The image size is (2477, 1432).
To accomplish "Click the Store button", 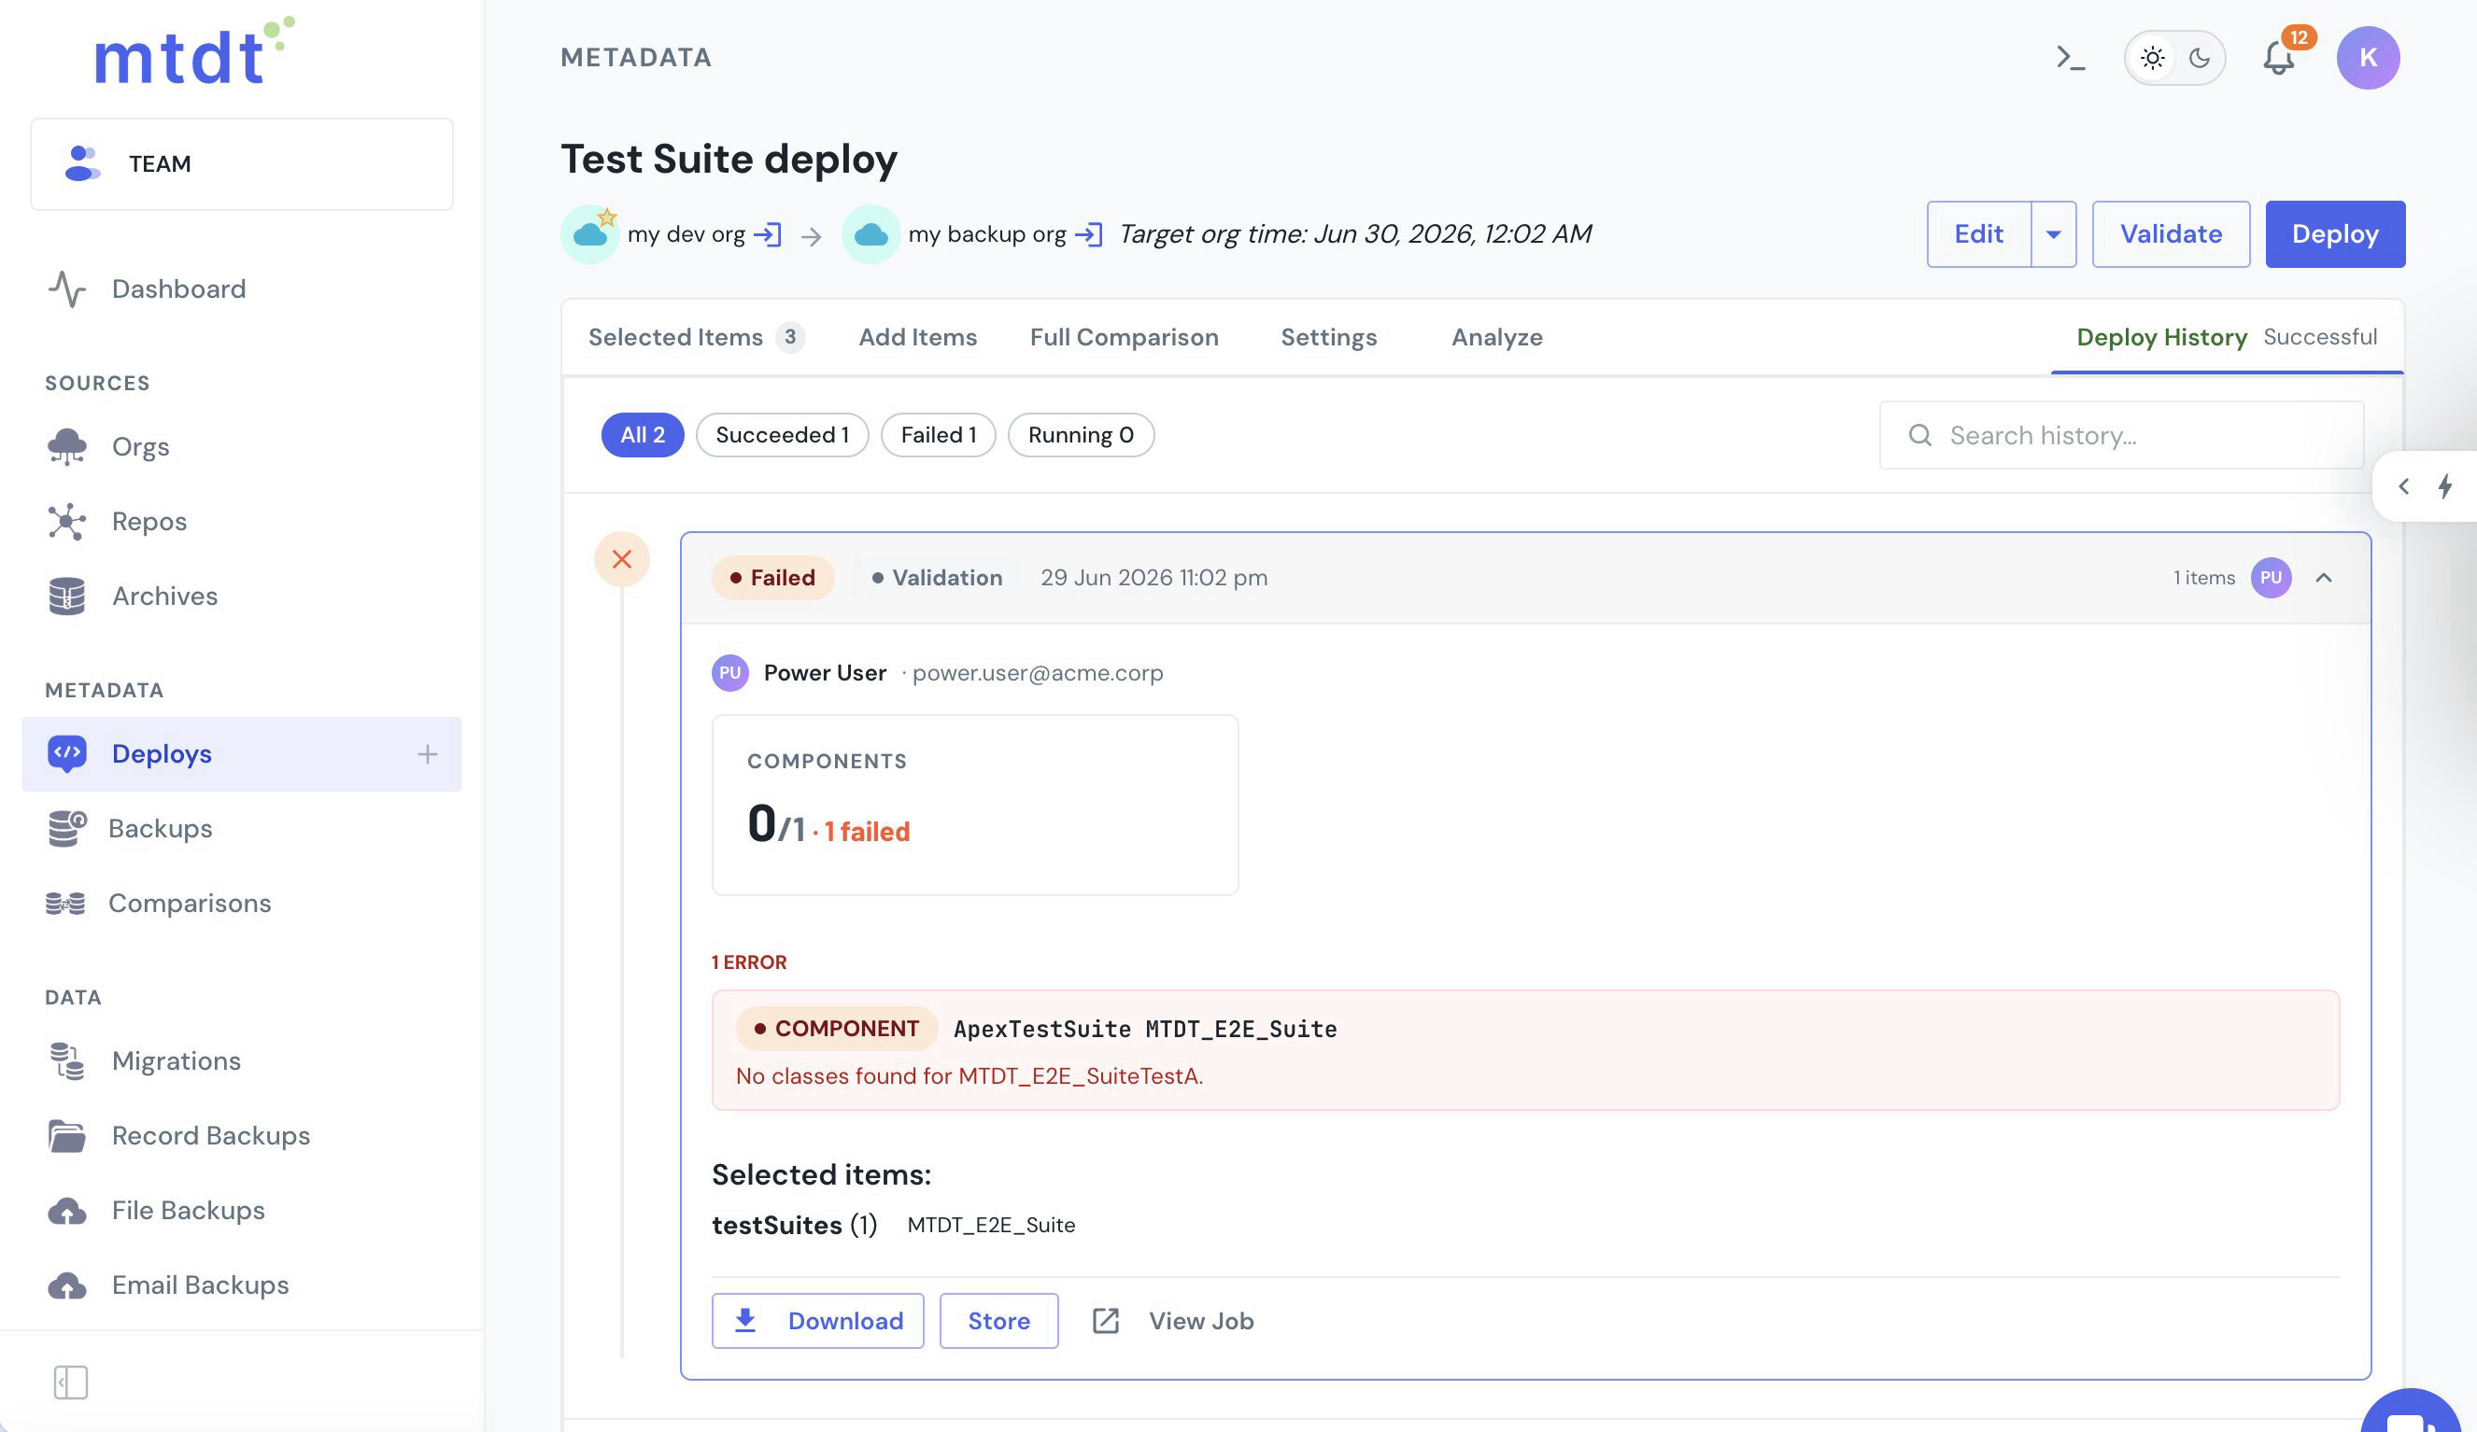I will click(x=998, y=1322).
